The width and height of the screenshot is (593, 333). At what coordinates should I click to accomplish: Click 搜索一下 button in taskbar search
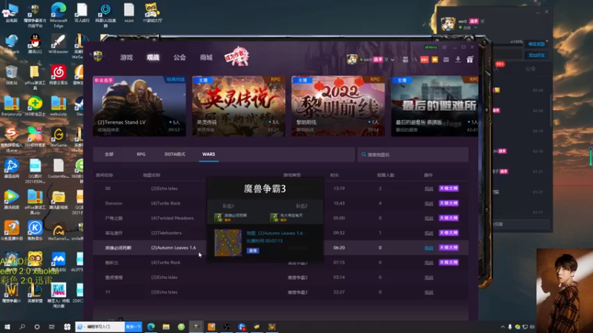pyautogui.click(x=133, y=326)
